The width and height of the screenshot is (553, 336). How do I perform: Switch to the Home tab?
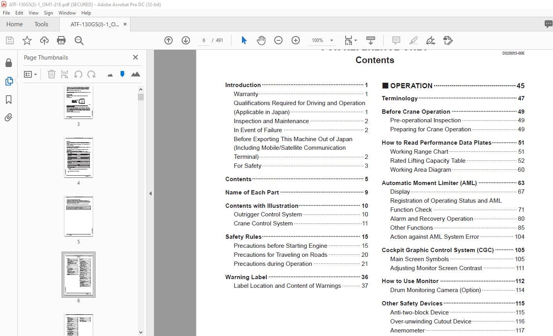tap(15, 24)
